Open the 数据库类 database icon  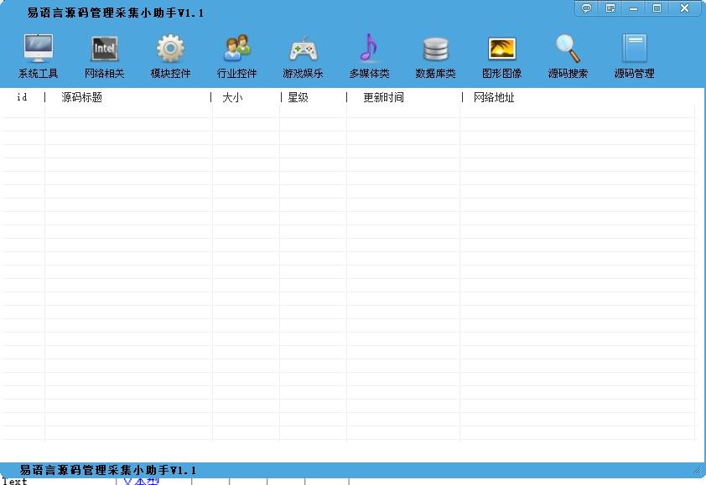coord(435,49)
